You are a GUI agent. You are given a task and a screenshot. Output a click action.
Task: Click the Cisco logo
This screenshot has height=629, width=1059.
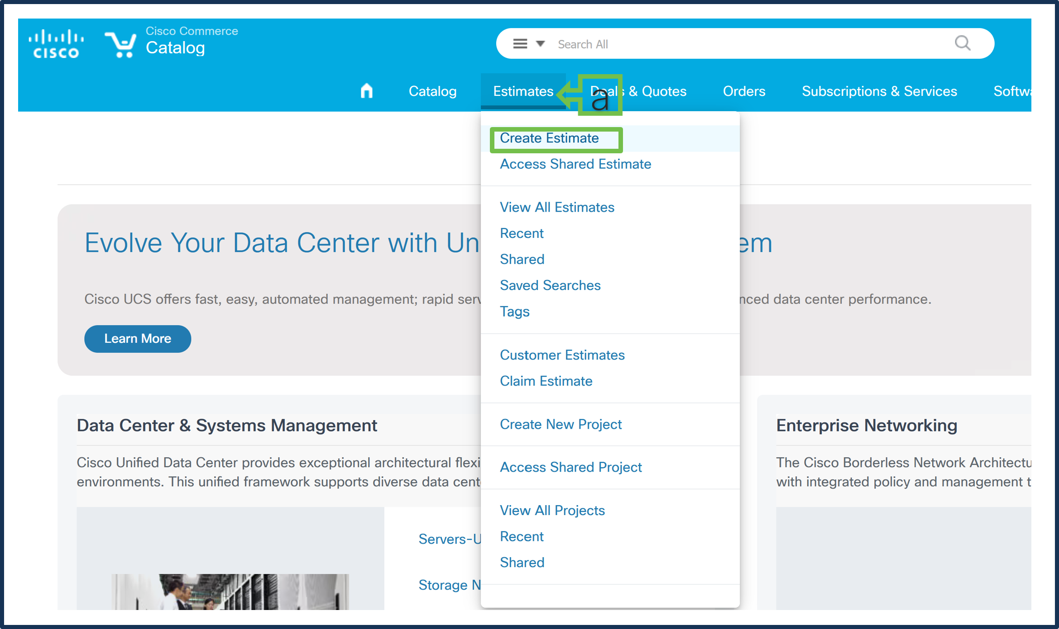pos(56,44)
